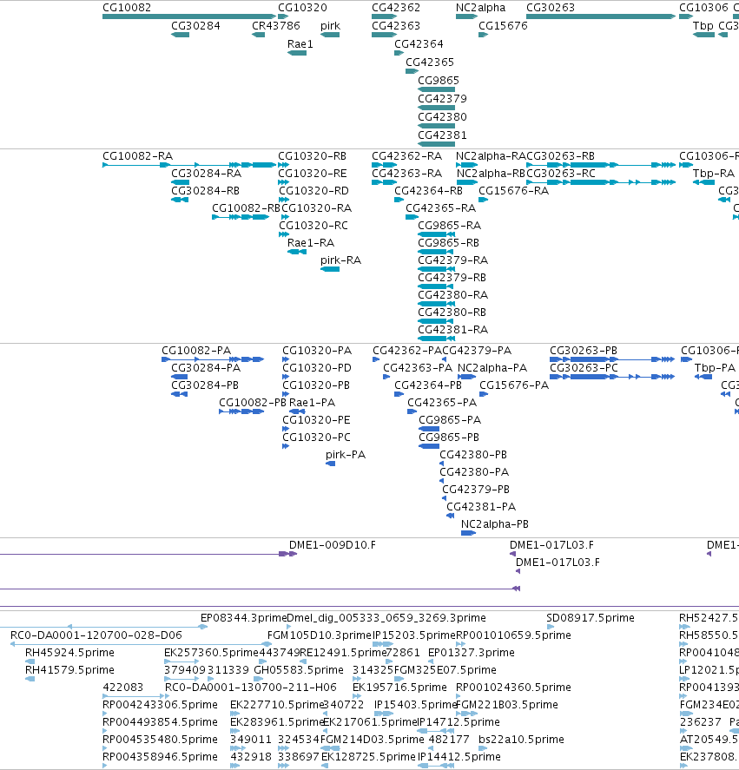Click EST RH41579.5prime label
The height and width of the screenshot is (770, 739).
click(x=69, y=670)
